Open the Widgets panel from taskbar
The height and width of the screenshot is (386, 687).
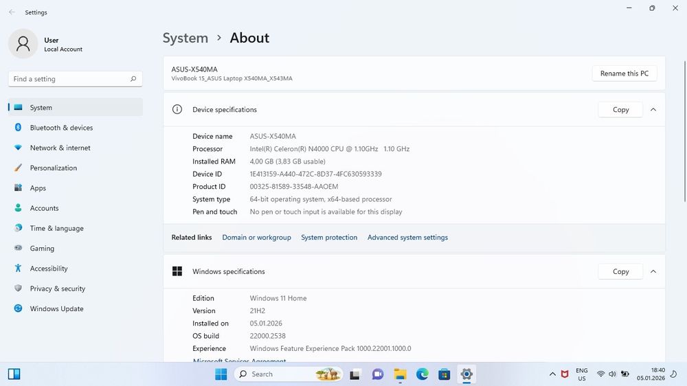coord(14,374)
